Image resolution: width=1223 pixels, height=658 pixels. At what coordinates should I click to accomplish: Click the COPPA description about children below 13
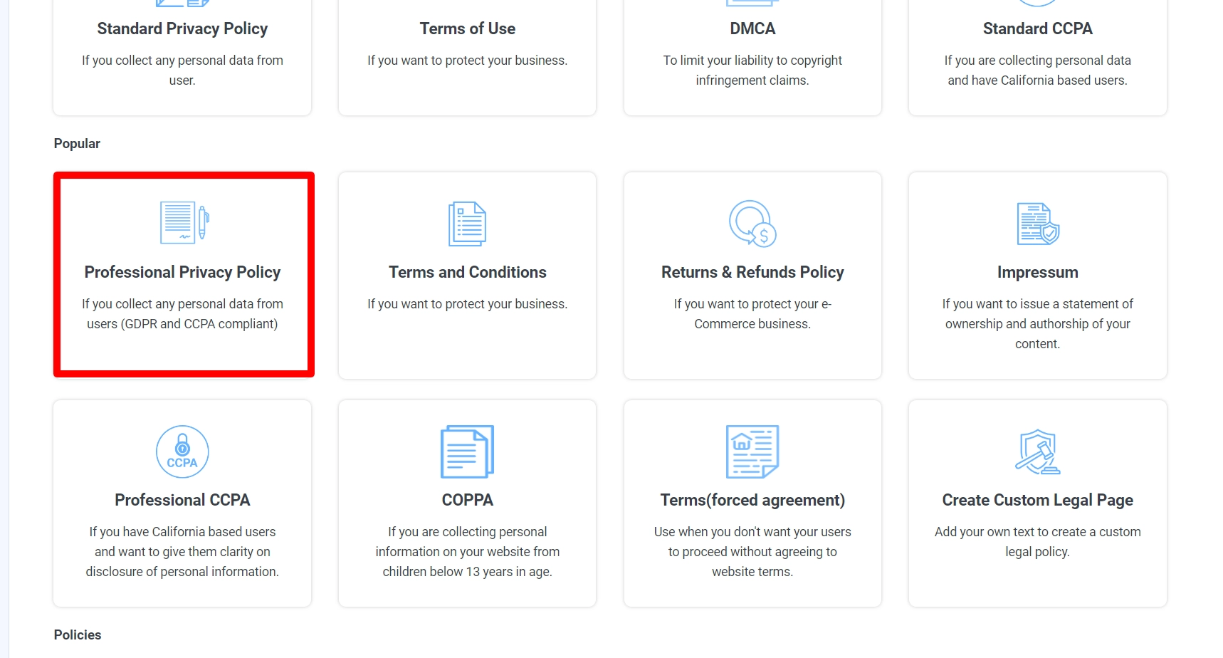pos(467,552)
